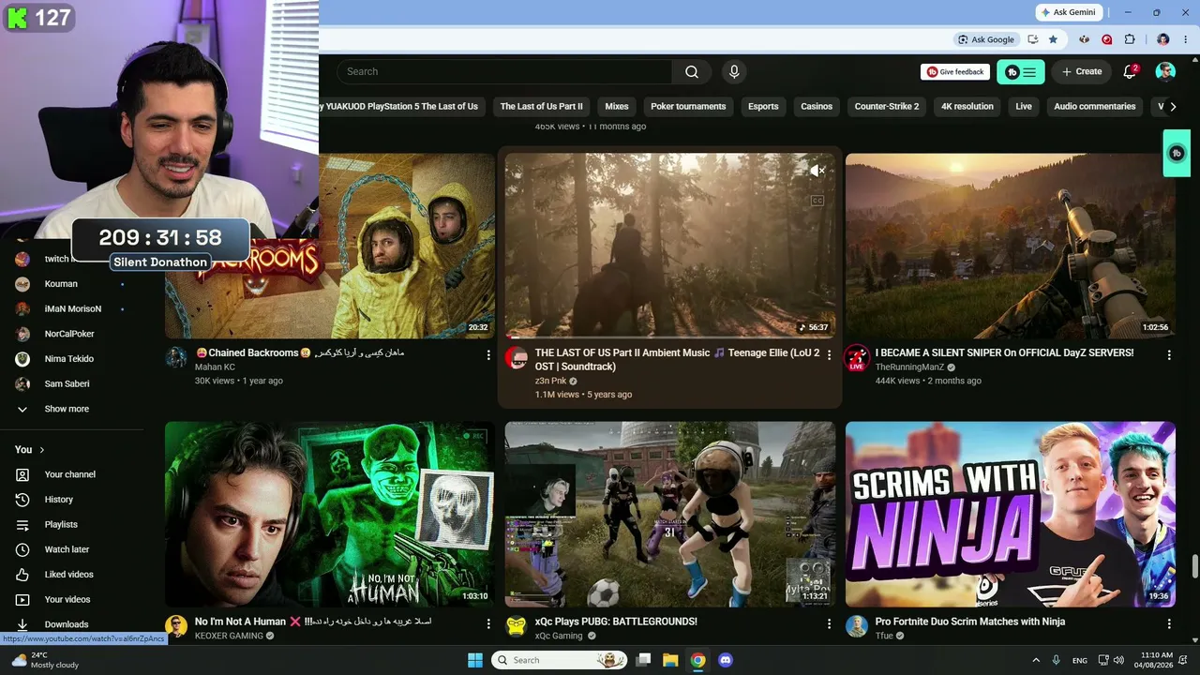Open options menu for Chained Backrooms video
Image resolution: width=1200 pixels, height=675 pixels.
point(488,355)
